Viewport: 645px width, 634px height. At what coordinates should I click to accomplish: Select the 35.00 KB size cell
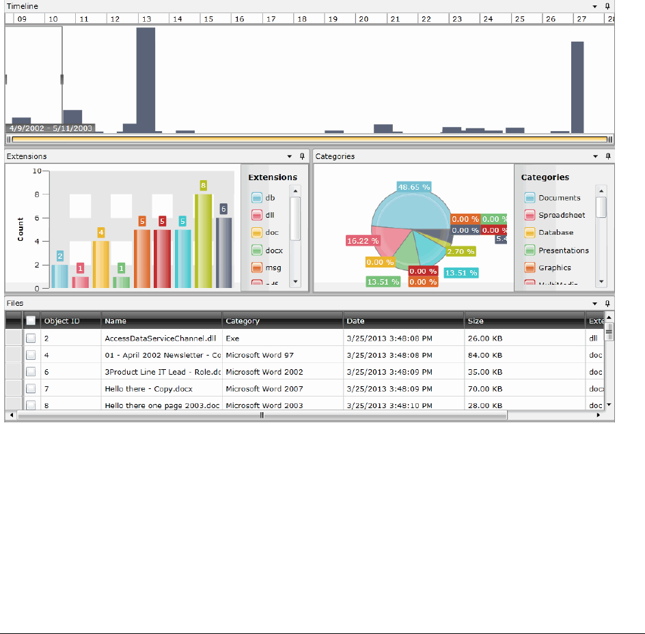525,372
